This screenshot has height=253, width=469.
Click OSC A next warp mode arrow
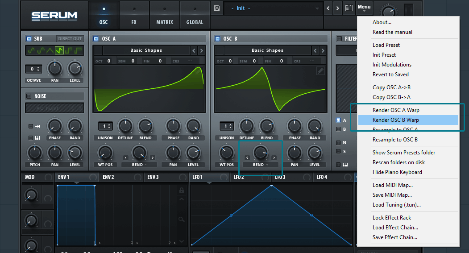pyautogui.click(x=153, y=158)
